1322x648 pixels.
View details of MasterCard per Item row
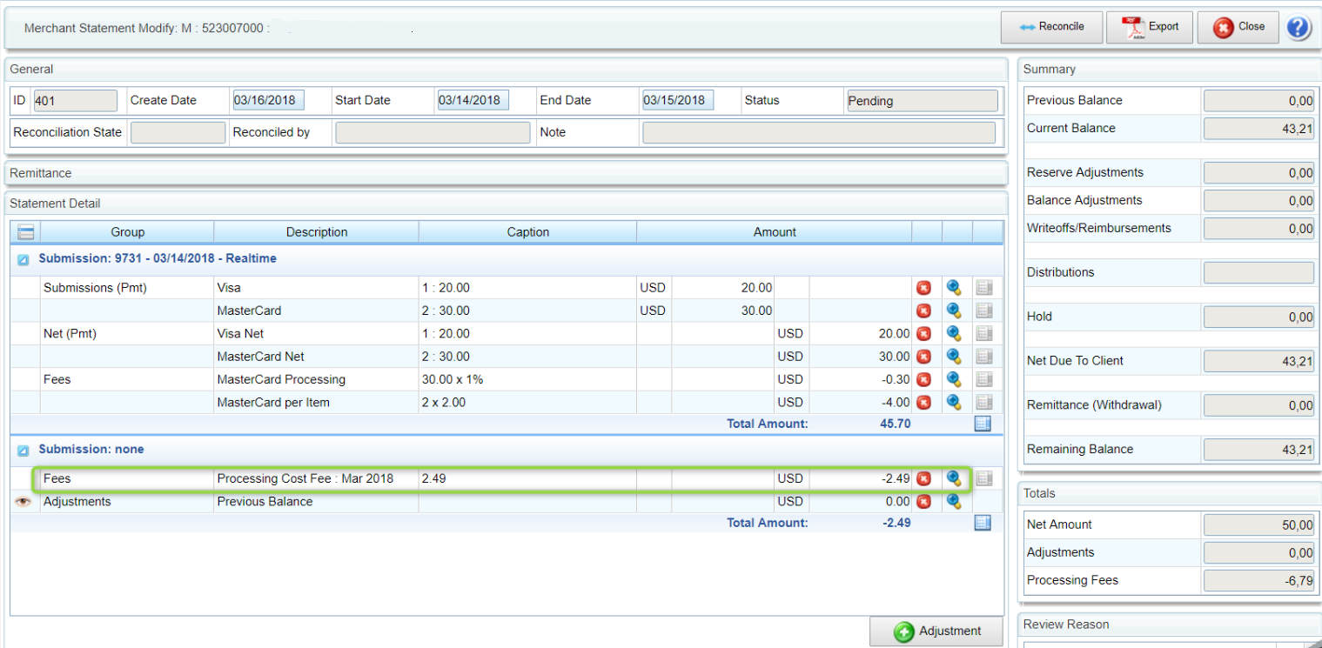coord(954,402)
